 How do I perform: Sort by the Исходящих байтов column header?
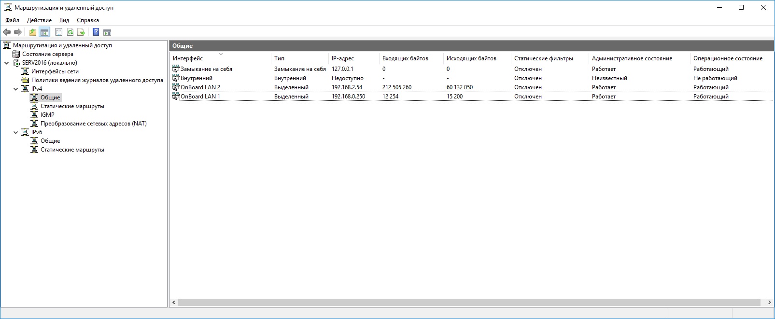477,58
